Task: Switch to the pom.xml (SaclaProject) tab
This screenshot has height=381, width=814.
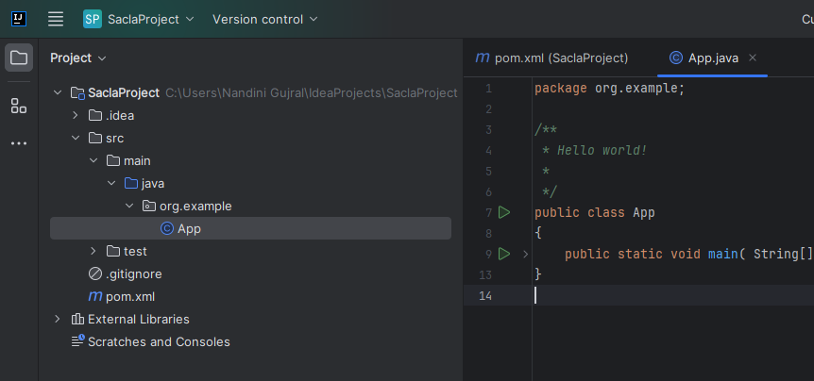Action: [551, 58]
